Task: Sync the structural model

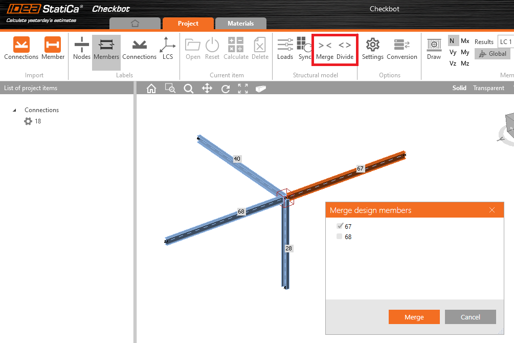Action: click(x=304, y=48)
